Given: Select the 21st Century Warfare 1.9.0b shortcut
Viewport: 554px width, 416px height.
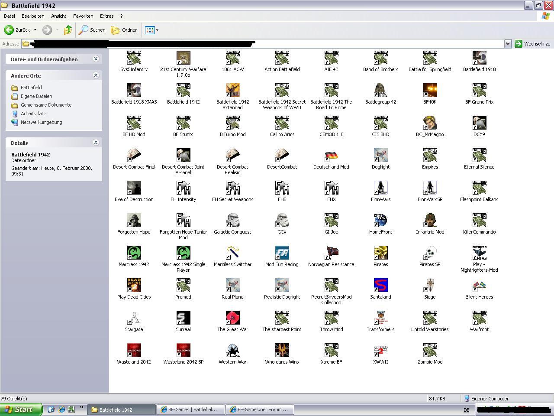Looking at the screenshot, I should 183,64.
